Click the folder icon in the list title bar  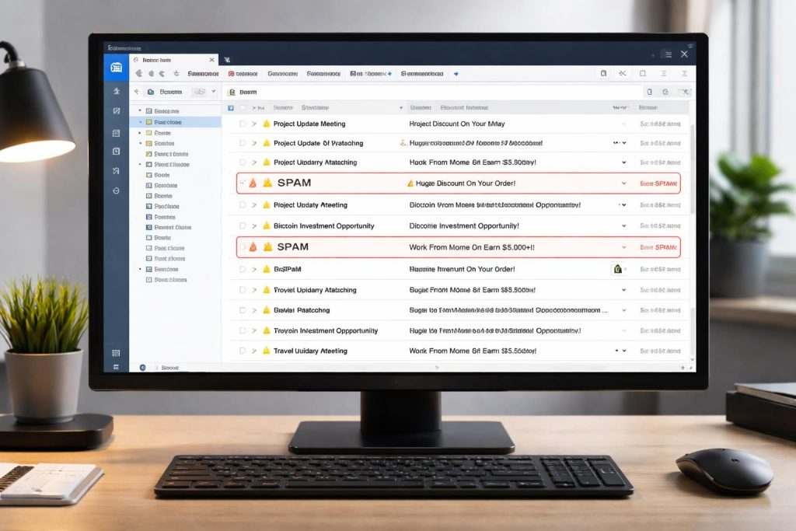tap(232, 92)
